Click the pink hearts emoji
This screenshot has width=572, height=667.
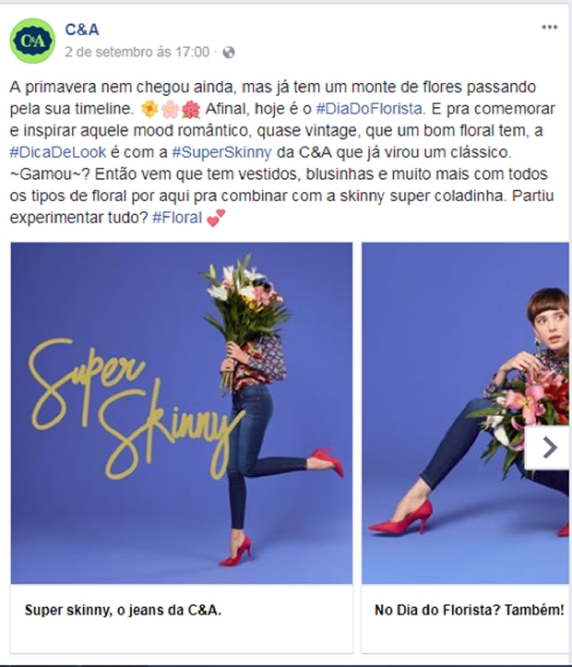(x=216, y=218)
